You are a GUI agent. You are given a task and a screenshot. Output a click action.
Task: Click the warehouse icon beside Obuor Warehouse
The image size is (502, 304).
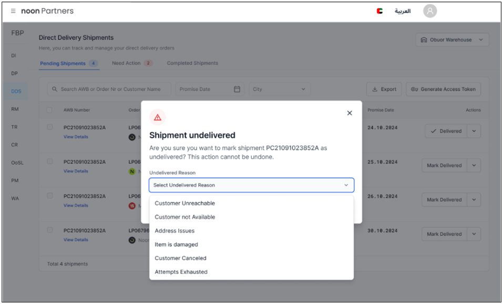(x=424, y=40)
